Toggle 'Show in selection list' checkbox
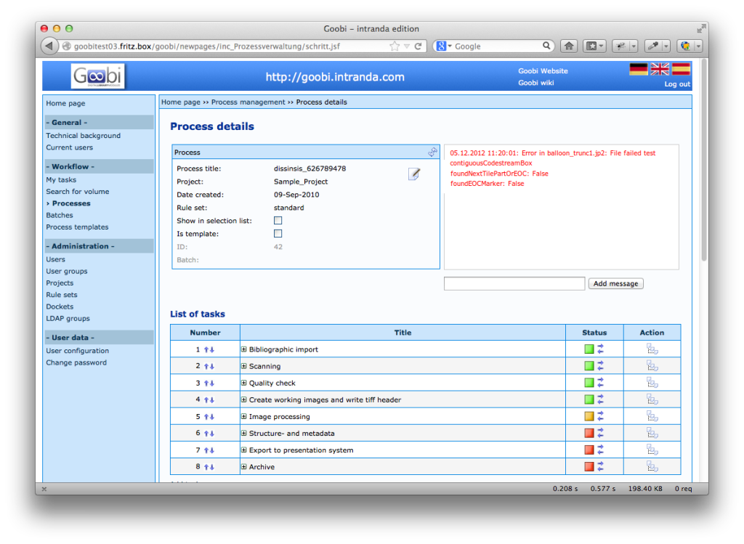Screen dimensions: 744x544 pyautogui.click(x=278, y=221)
